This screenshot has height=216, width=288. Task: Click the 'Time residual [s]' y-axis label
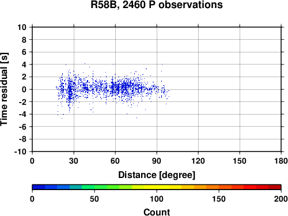point(4,89)
